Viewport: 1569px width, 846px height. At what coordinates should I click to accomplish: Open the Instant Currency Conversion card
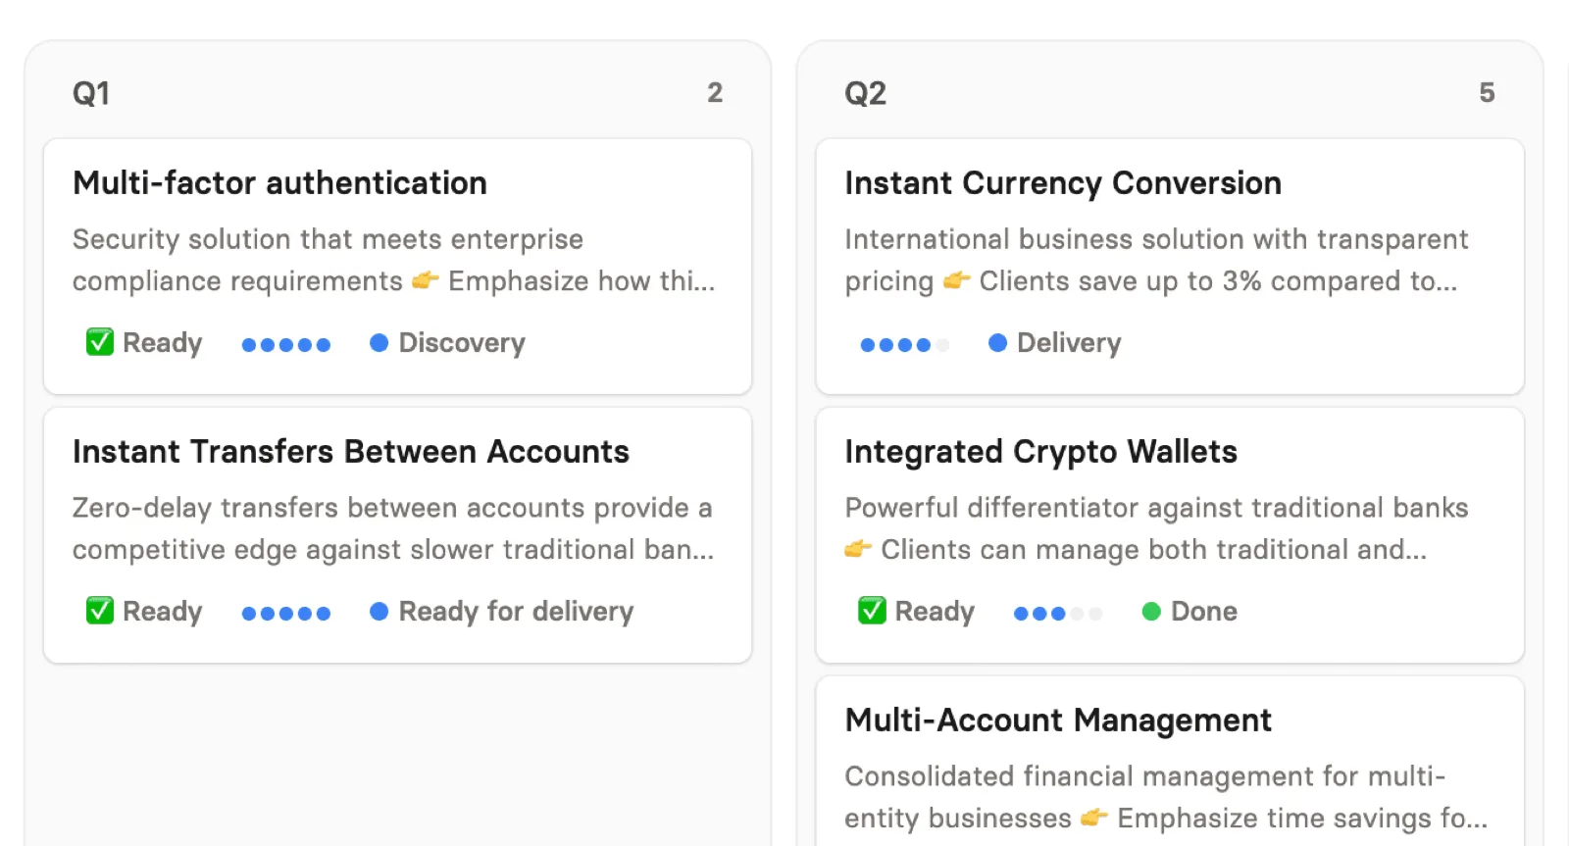(1170, 267)
